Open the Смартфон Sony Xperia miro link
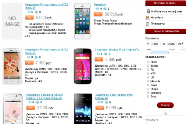The image size is (186, 124). point(114,96)
